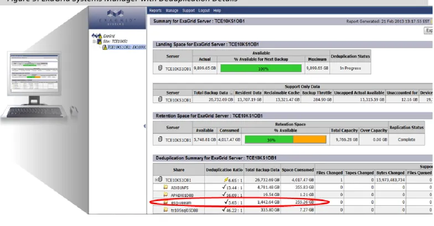
Task: Click the check mark beside 13.44 : 1 ratio
Action: [x=224, y=187]
